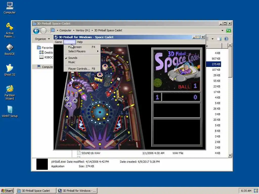Click Computer in the address breadcrumb
The width and height of the screenshot is (259, 194).
[66, 30]
